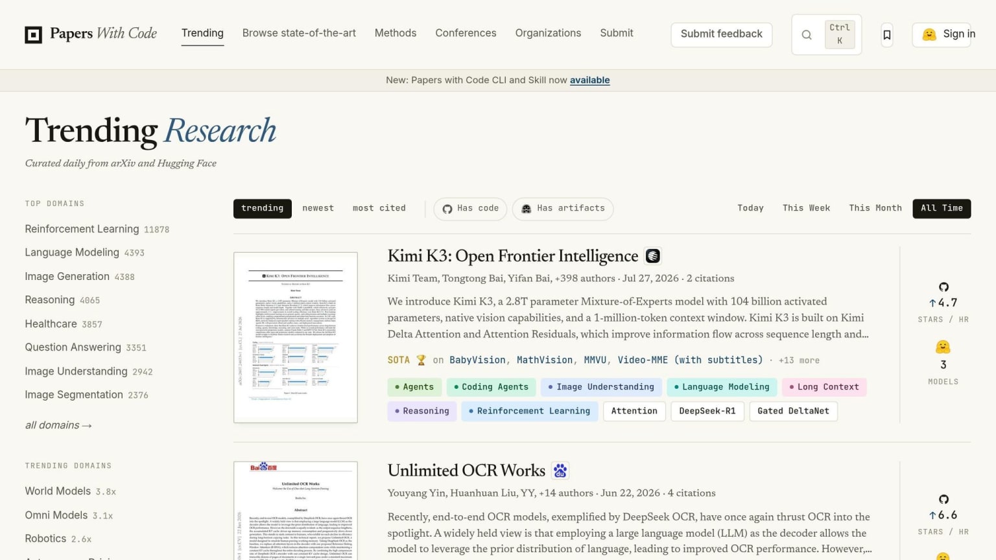Click the Long Context tag
Viewport: 996px width, 560px height.
tap(824, 387)
